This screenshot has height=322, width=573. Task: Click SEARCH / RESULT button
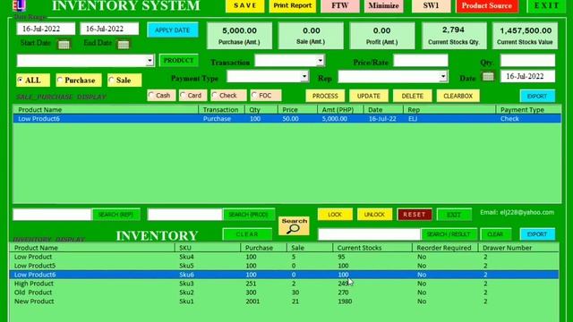point(449,234)
